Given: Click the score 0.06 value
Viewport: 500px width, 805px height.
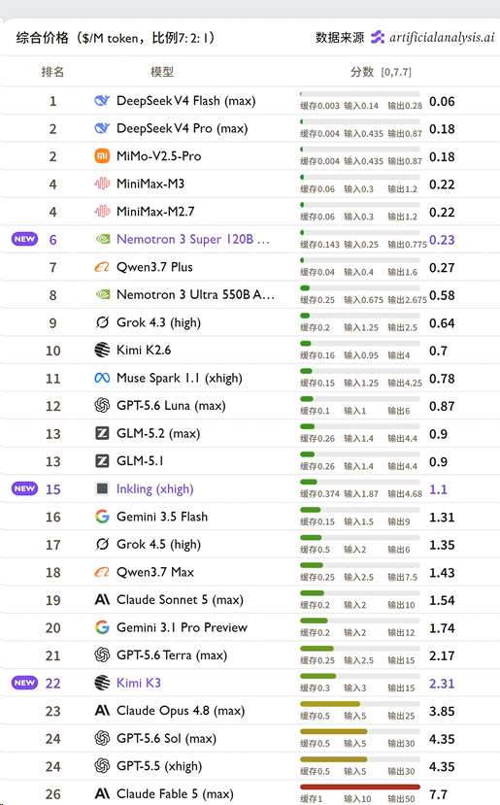Looking at the screenshot, I should point(442,102).
